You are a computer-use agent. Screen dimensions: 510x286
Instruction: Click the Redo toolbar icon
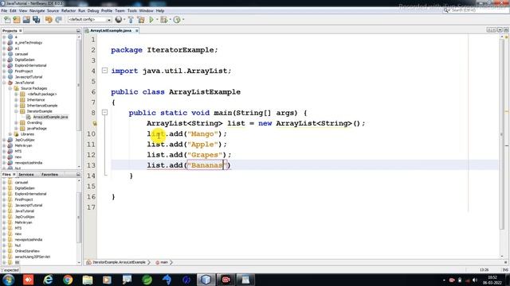point(58,20)
